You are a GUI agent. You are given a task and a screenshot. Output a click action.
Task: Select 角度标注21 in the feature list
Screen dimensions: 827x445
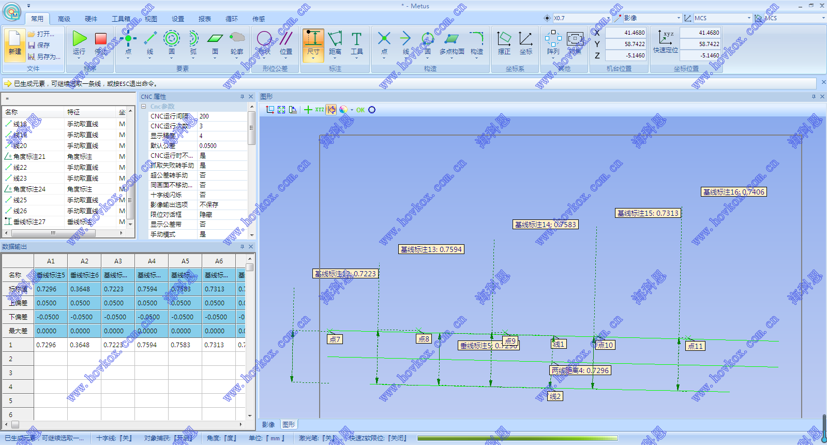(29, 156)
